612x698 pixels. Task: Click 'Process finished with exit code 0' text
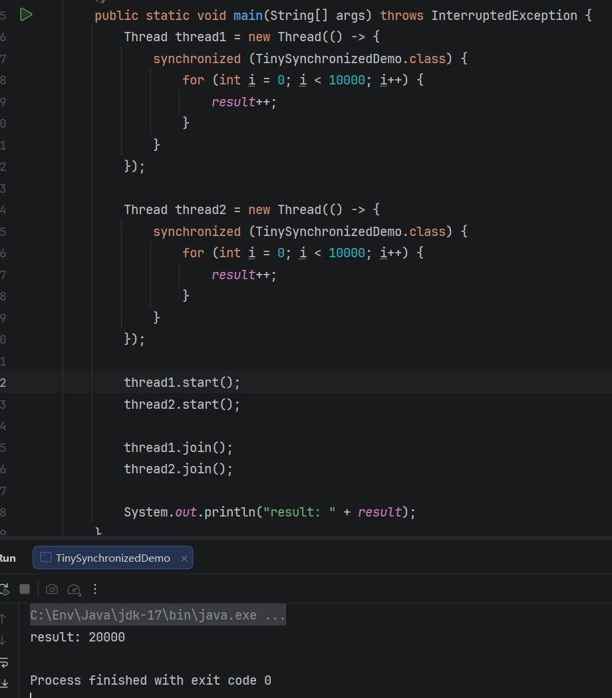pos(150,680)
